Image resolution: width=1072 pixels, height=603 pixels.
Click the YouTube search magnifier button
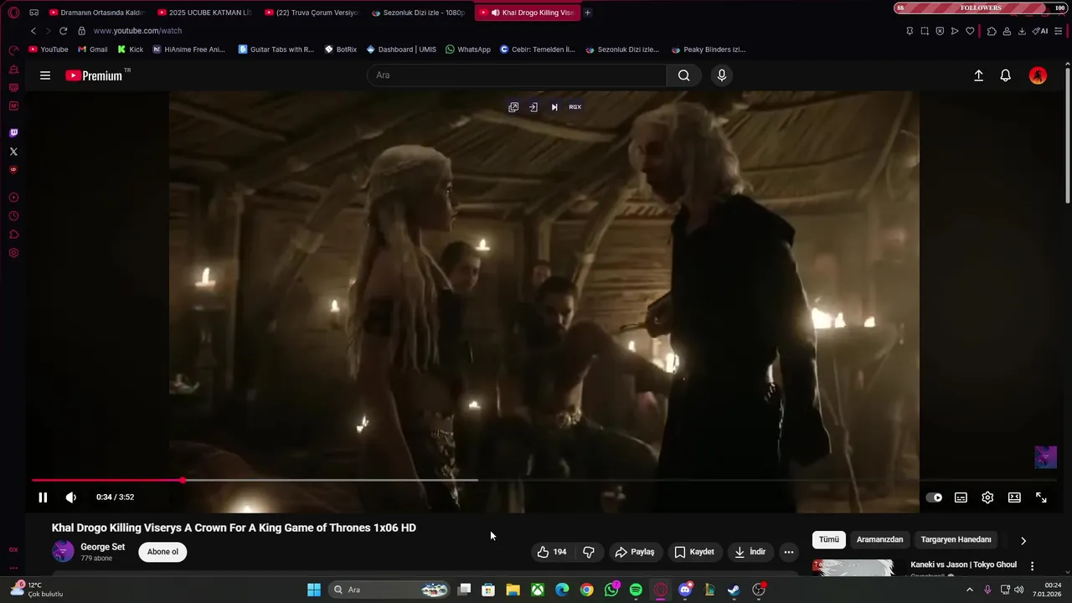(x=684, y=75)
